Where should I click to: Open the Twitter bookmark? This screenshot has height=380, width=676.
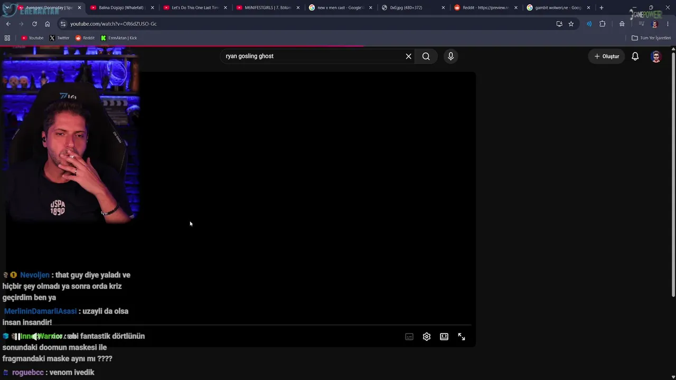pos(59,38)
